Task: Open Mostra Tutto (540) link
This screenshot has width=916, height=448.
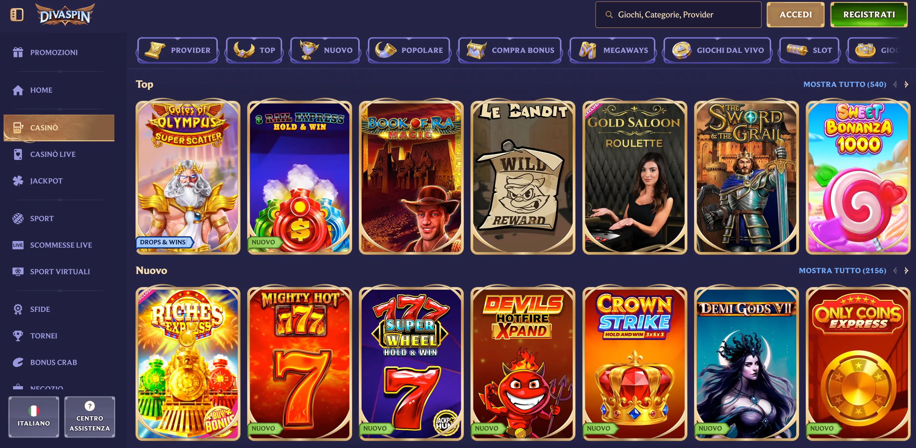Action: click(x=845, y=84)
